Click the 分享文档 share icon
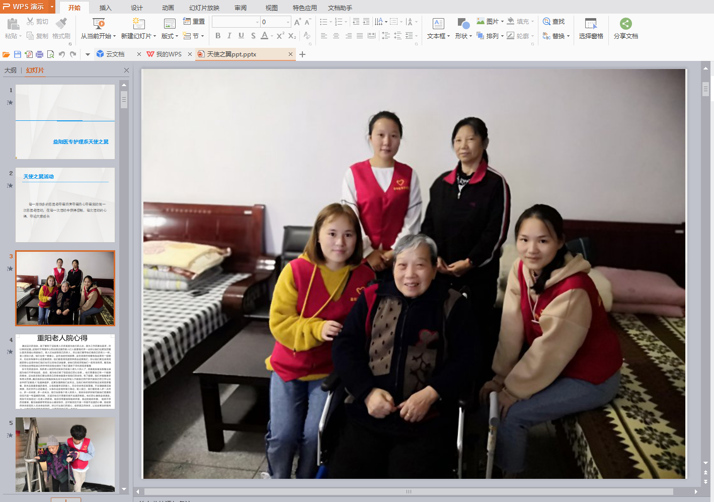The image size is (714, 502). [x=625, y=24]
